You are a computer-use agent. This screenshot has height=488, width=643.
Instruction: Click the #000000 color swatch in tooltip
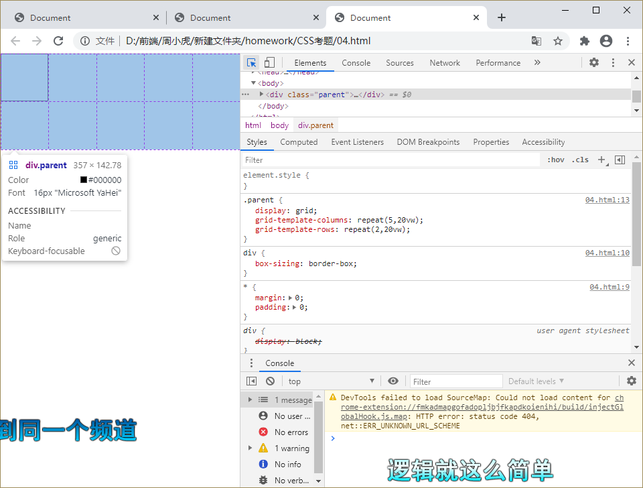click(x=84, y=180)
